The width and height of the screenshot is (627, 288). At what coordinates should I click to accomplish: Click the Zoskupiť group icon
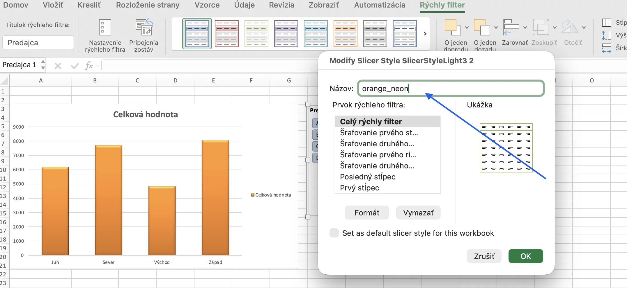pyautogui.click(x=541, y=27)
